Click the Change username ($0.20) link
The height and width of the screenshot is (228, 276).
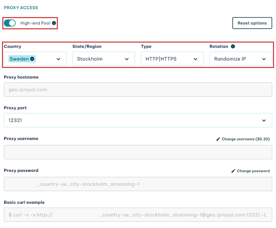click(x=246, y=139)
